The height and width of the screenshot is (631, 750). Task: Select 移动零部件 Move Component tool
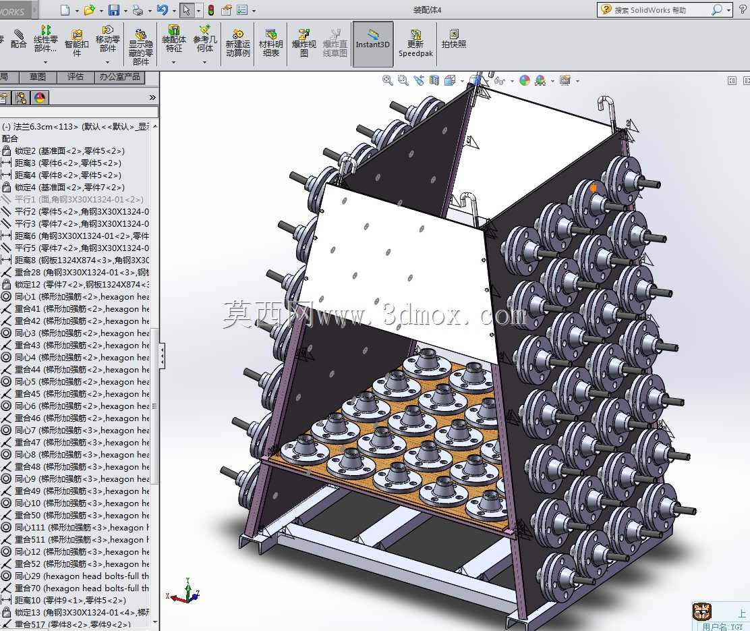[108, 38]
